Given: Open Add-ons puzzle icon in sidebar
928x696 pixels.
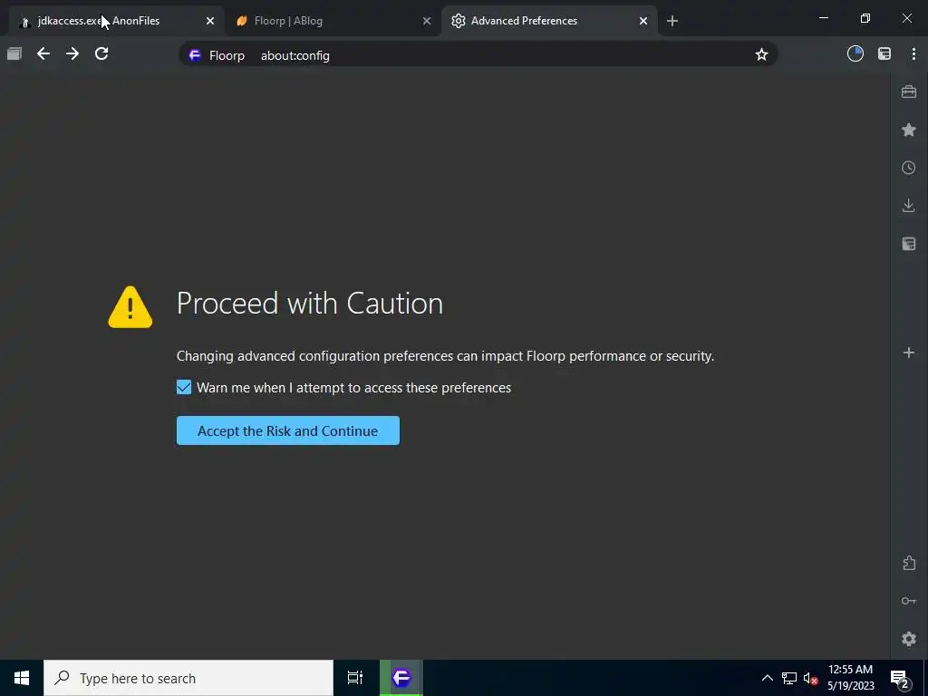Looking at the screenshot, I should tap(909, 563).
